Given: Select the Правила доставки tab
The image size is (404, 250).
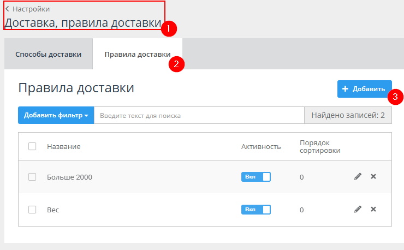Looking at the screenshot, I should click(x=138, y=54).
